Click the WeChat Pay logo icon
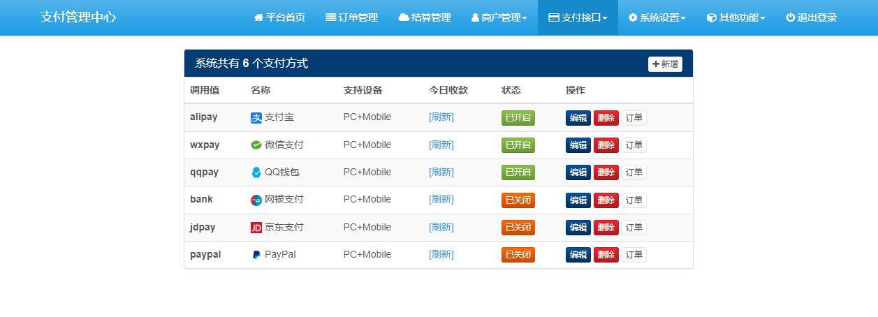The width and height of the screenshot is (878, 317). (256, 145)
